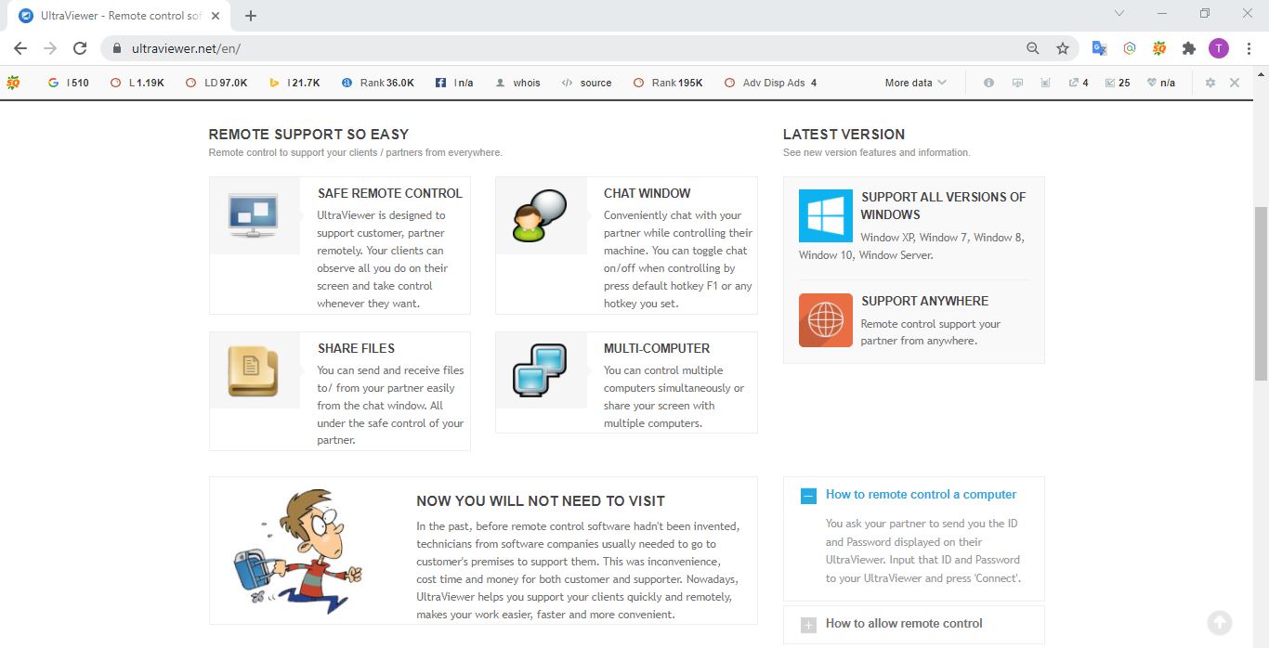Click the REMOTE SUPPORT SO EASY heading
The height and width of the screenshot is (648, 1269).
click(x=308, y=134)
